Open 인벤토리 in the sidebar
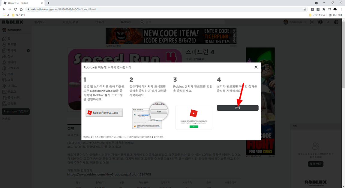This screenshot has height=188, width=345. pyautogui.click(x=10, y=68)
